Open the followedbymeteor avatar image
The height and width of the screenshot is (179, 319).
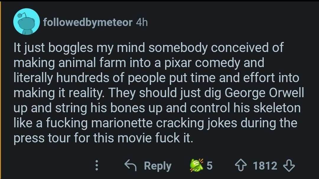click(x=27, y=22)
